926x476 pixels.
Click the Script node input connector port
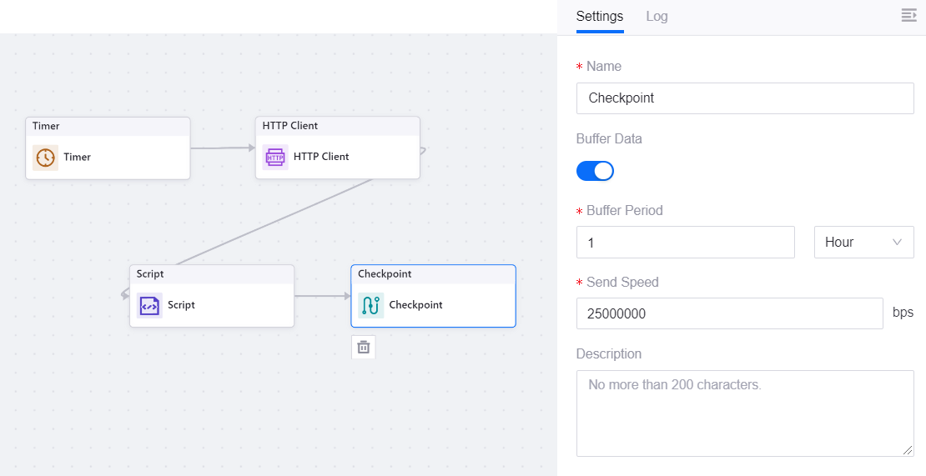pos(125,293)
